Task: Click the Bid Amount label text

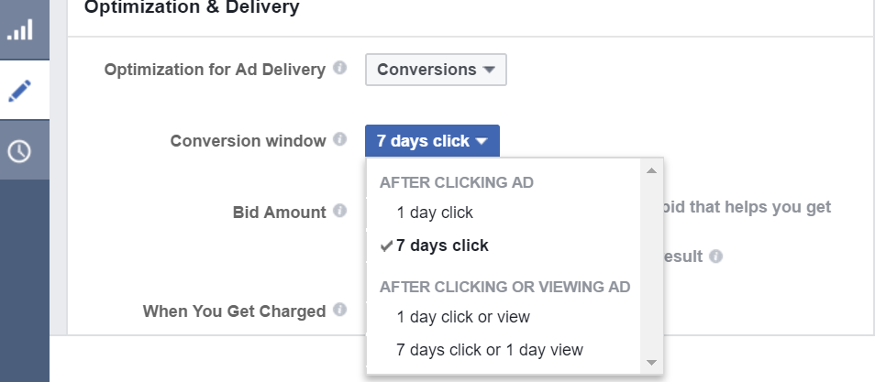Action: [279, 213]
